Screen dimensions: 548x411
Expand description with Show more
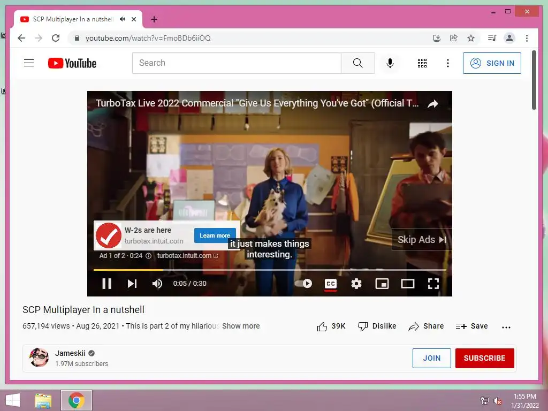[x=241, y=326]
